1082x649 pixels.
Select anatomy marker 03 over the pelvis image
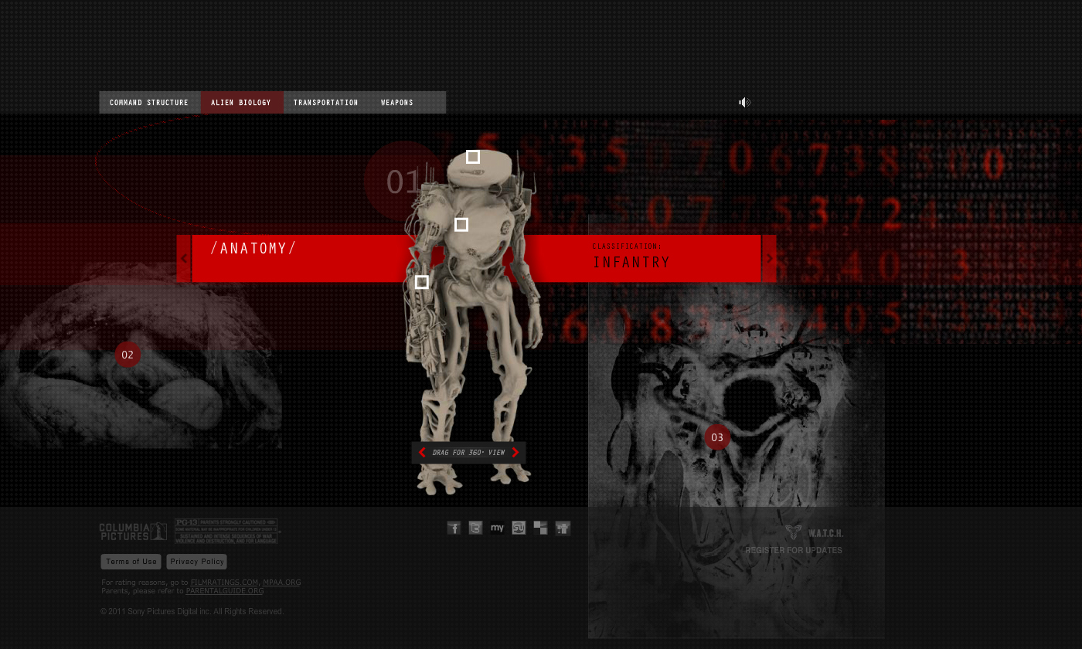coord(717,437)
